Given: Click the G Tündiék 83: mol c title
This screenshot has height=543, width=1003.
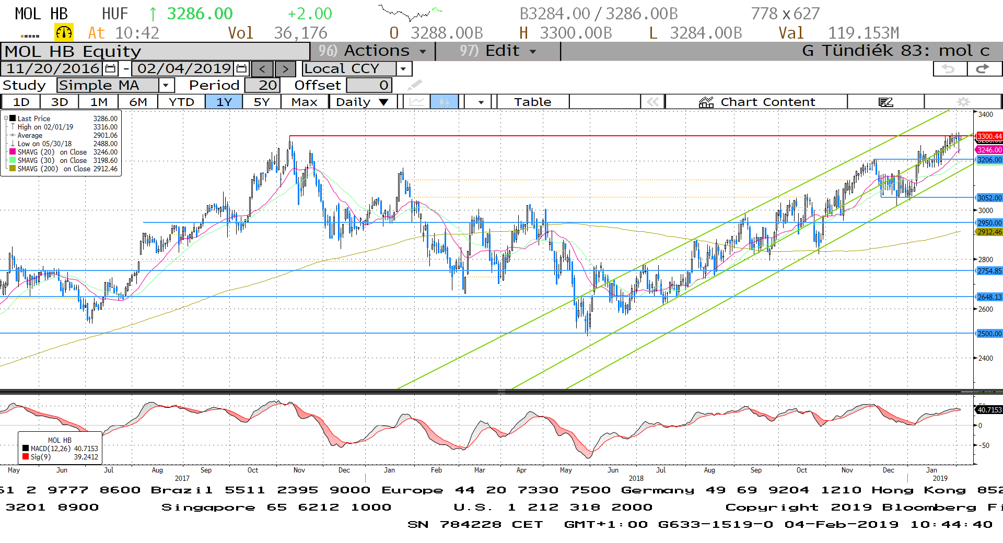Looking at the screenshot, I should [895, 51].
